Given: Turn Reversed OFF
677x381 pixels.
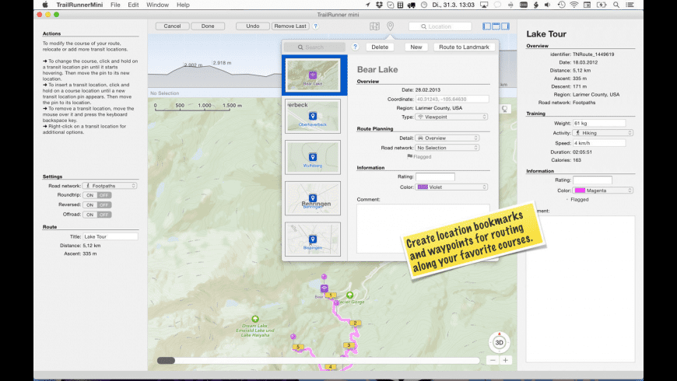Looking at the screenshot, I should pyautogui.click(x=104, y=205).
